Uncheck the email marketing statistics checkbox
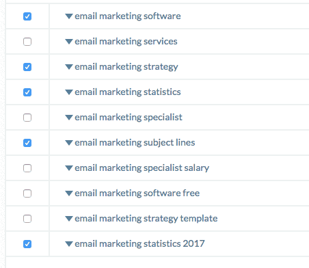 coord(27,92)
